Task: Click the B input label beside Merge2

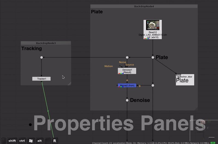Action: pos(140,86)
